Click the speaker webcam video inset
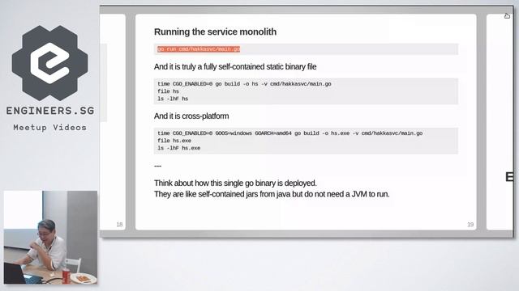519x291 pixels. (50, 238)
